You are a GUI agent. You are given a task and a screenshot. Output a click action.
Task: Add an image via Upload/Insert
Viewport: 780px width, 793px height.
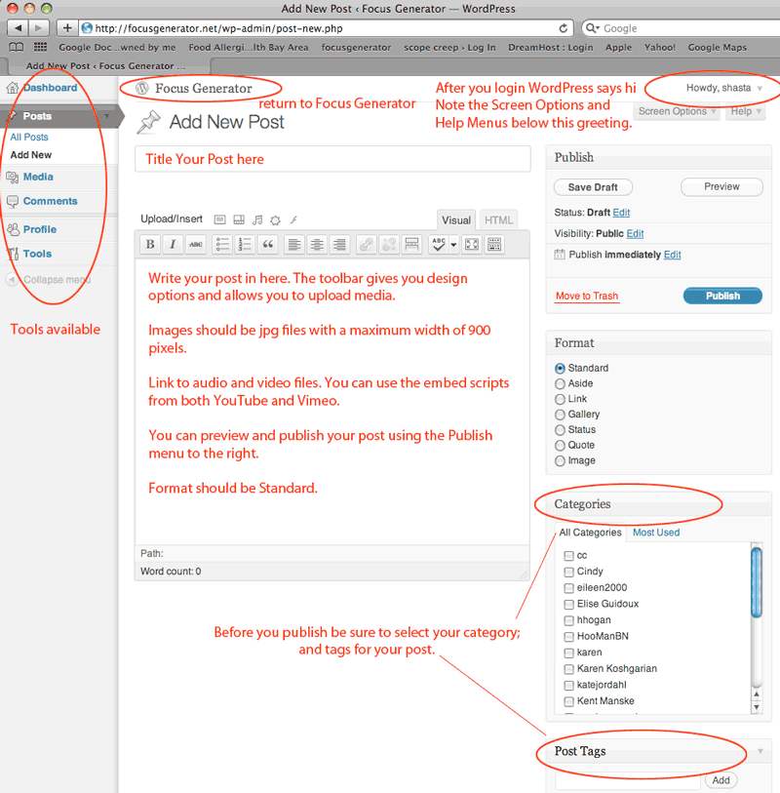219,219
